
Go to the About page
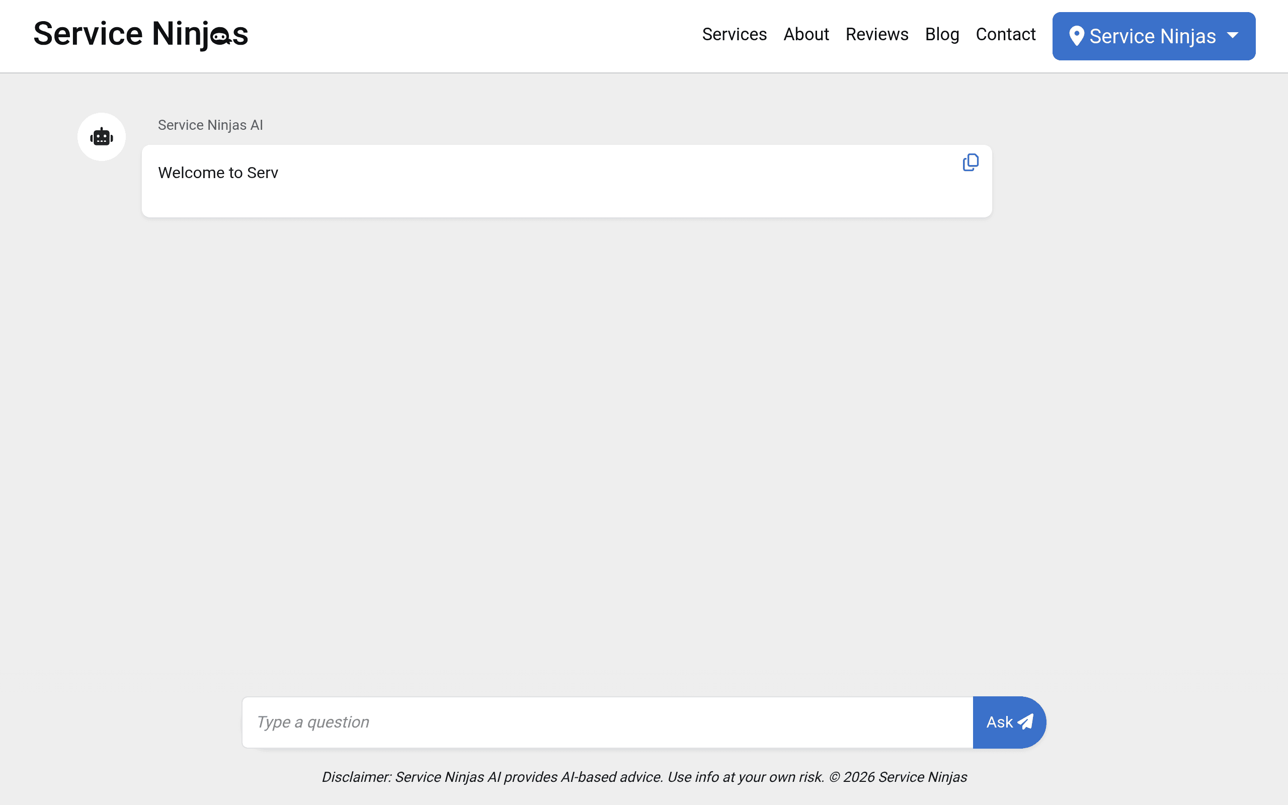[806, 34]
